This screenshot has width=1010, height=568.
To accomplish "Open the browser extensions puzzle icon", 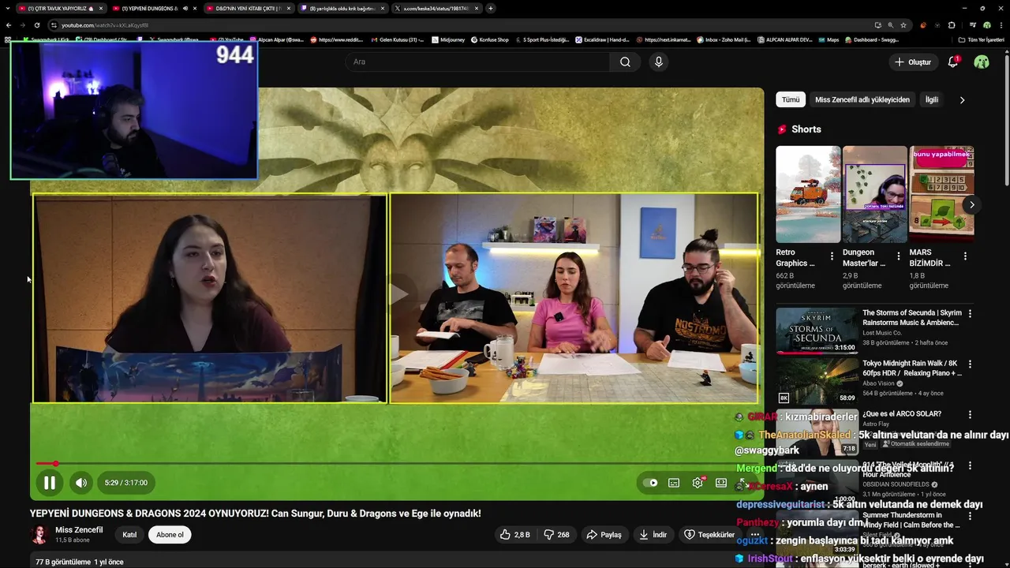I will coord(952,25).
